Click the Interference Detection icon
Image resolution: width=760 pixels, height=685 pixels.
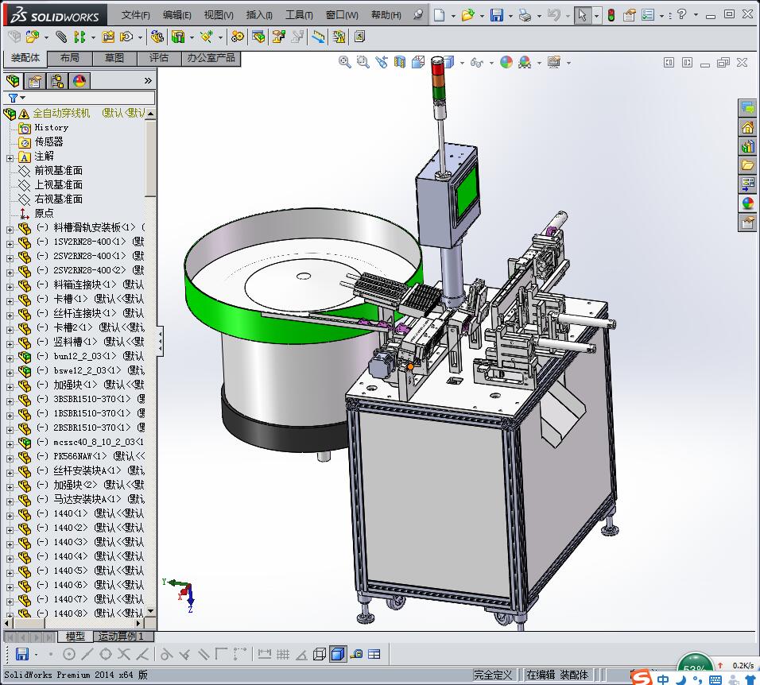coord(339,37)
